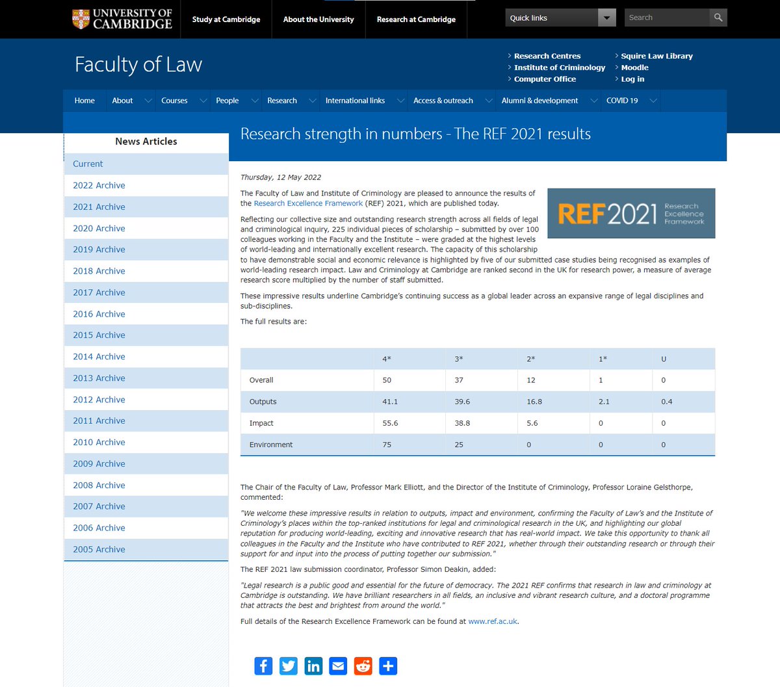Select the COVID 19 nav item
780x687 pixels.
[622, 101]
